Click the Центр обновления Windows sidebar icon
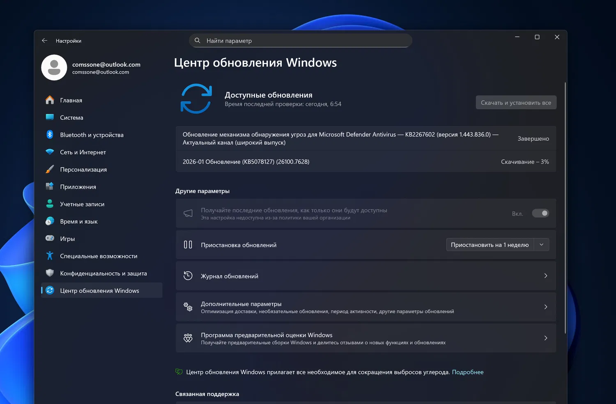Screen dimensions: 616x404 [50, 290]
